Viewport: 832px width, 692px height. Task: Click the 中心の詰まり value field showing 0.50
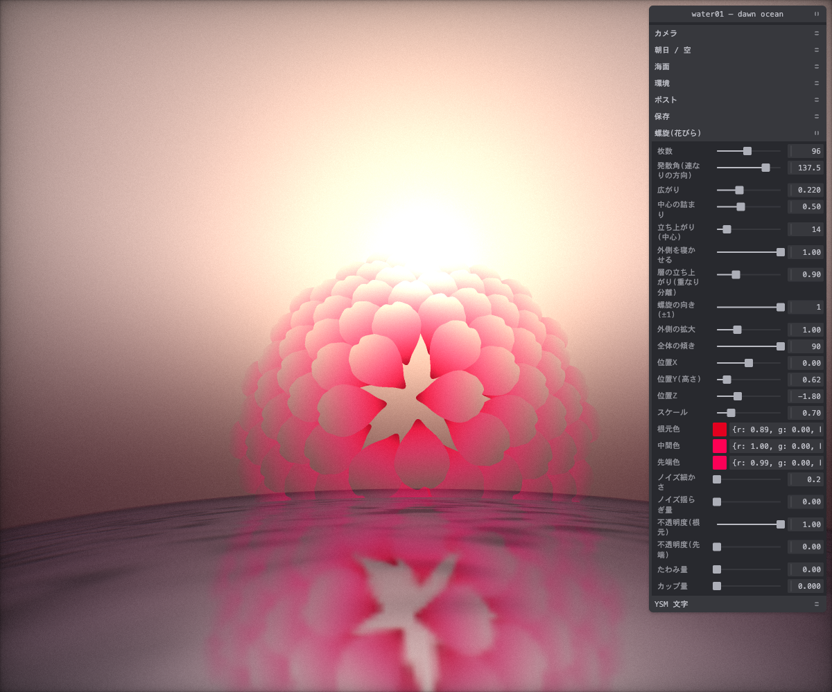tap(806, 206)
